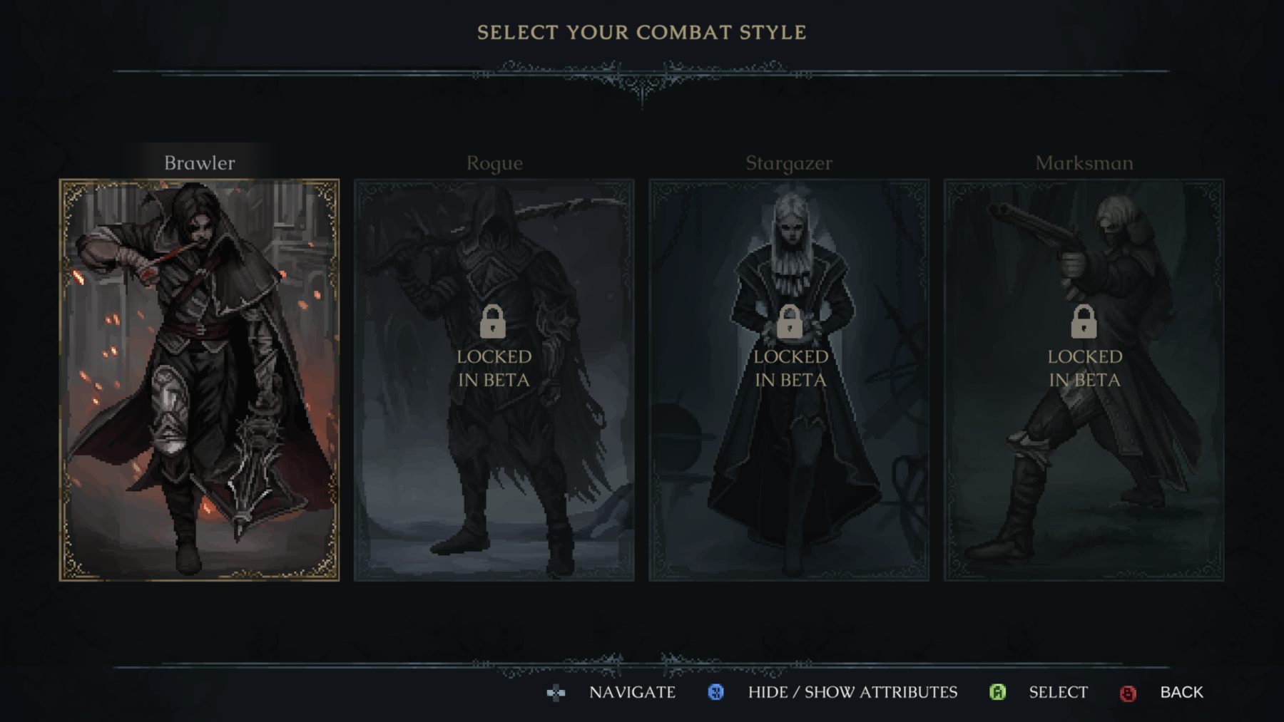
Task: Click the Select Your Combat Style heading
Action: tap(642, 32)
